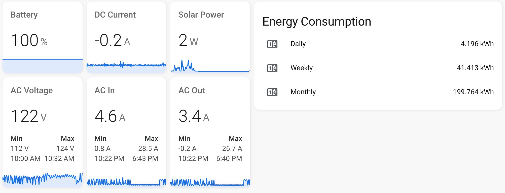Click the Weekly energy counter icon
505x193 pixels.
[272, 68]
